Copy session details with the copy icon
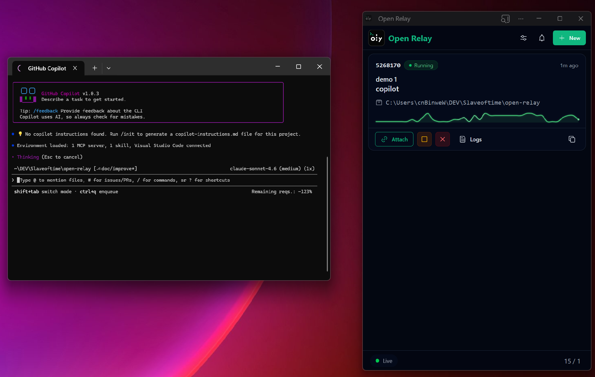595x377 pixels. coord(572,139)
